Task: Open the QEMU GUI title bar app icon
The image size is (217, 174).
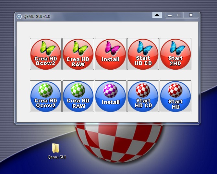Action: 19,16
